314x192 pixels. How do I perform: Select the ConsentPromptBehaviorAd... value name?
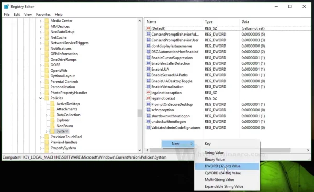point(175,34)
